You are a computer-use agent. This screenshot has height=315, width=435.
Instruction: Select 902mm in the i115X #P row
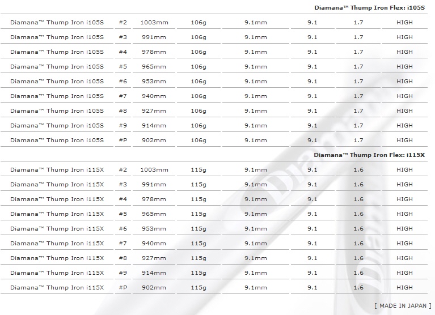point(154,288)
